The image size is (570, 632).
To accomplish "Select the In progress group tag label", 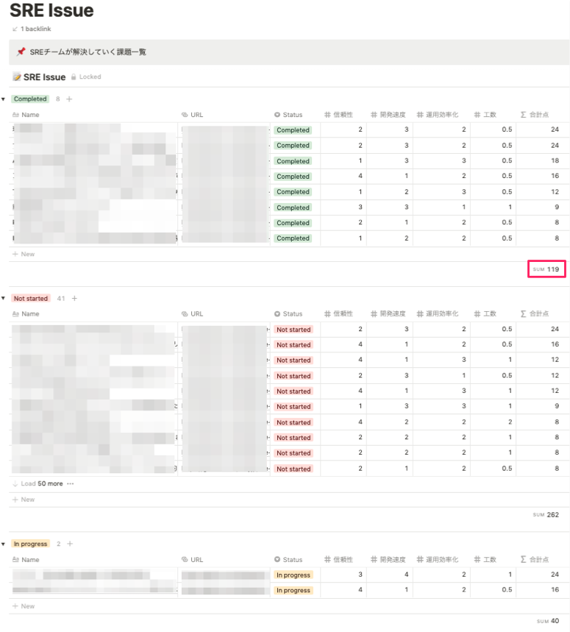I will coord(31,544).
